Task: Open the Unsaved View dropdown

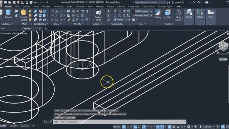Action: pos(142,15)
